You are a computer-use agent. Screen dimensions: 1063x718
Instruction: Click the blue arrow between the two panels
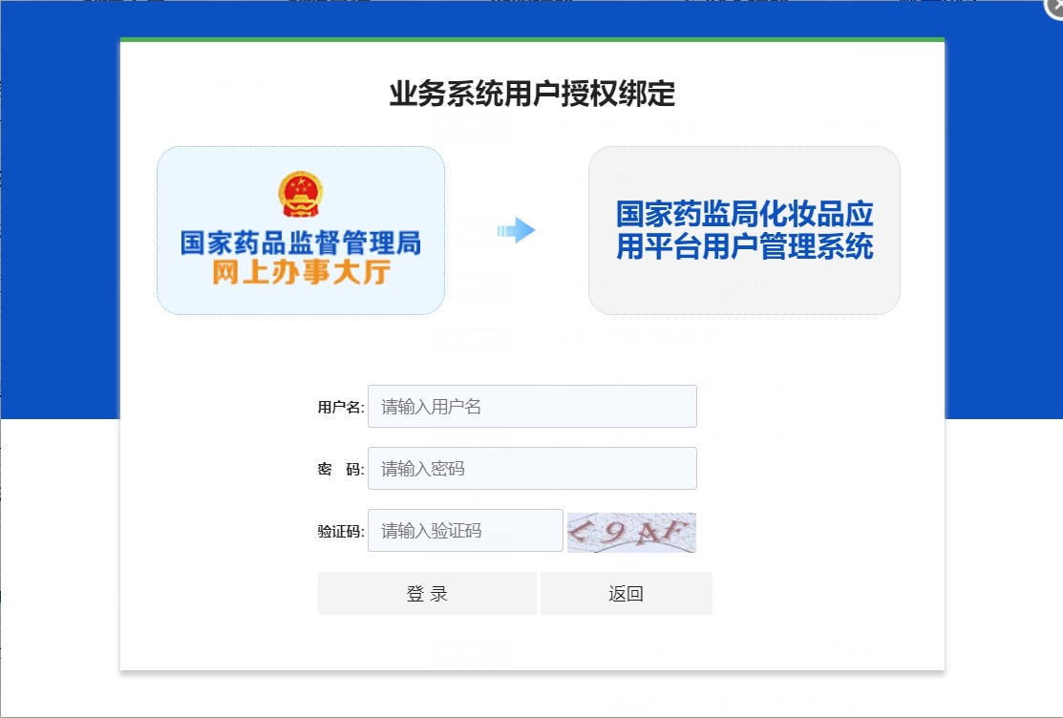517,229
